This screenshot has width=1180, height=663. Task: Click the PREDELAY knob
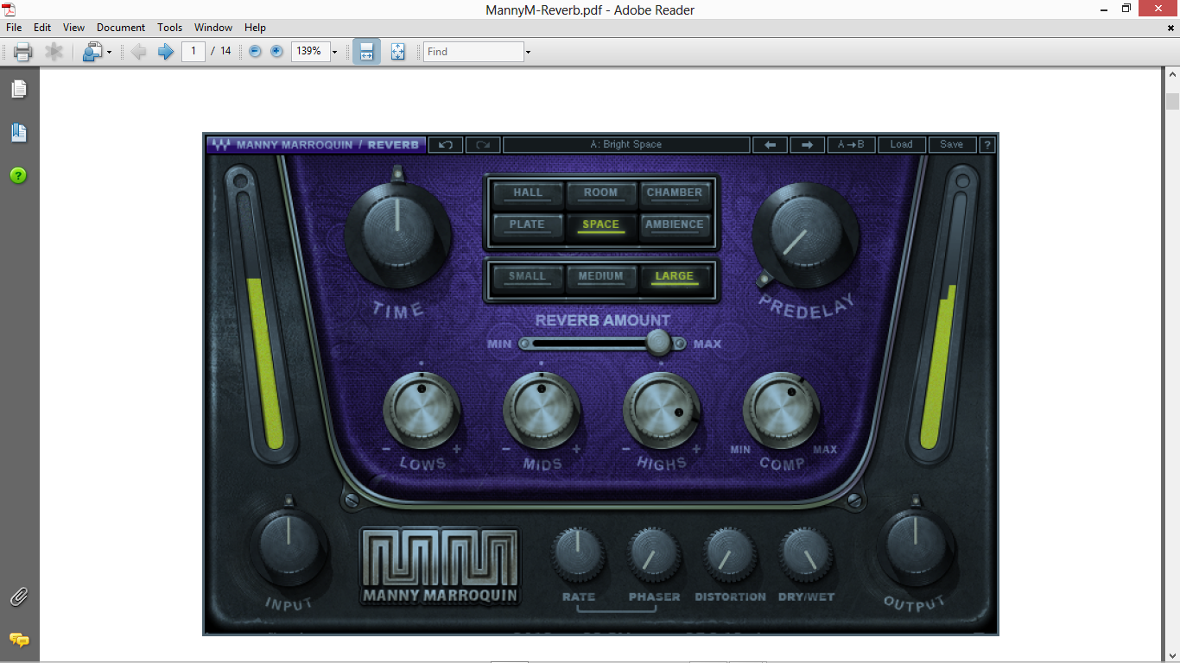[x=805, y=235]
